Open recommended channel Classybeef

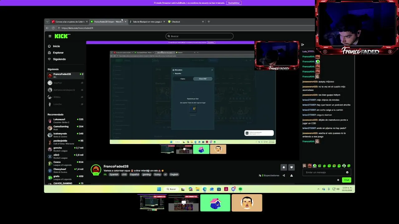point(65,170)
